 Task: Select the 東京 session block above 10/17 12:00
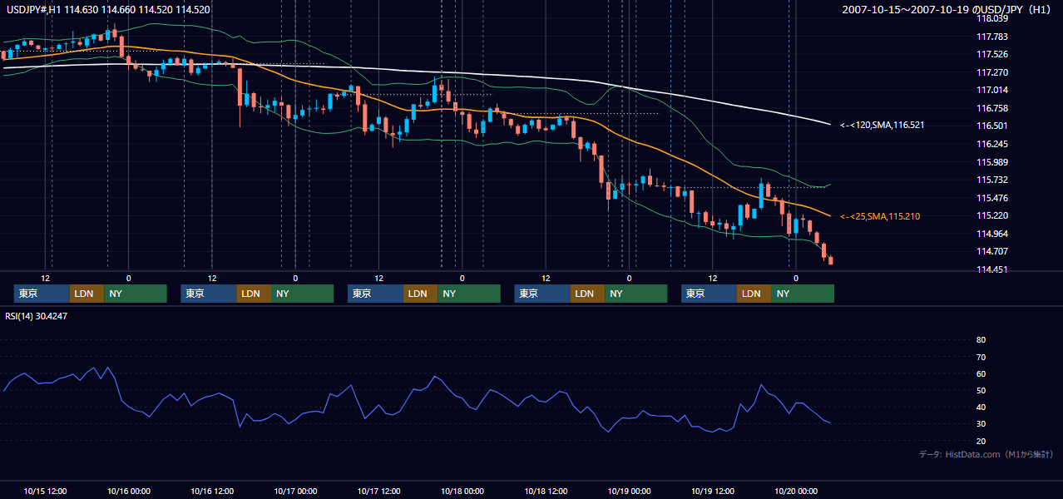coord(375,294)
